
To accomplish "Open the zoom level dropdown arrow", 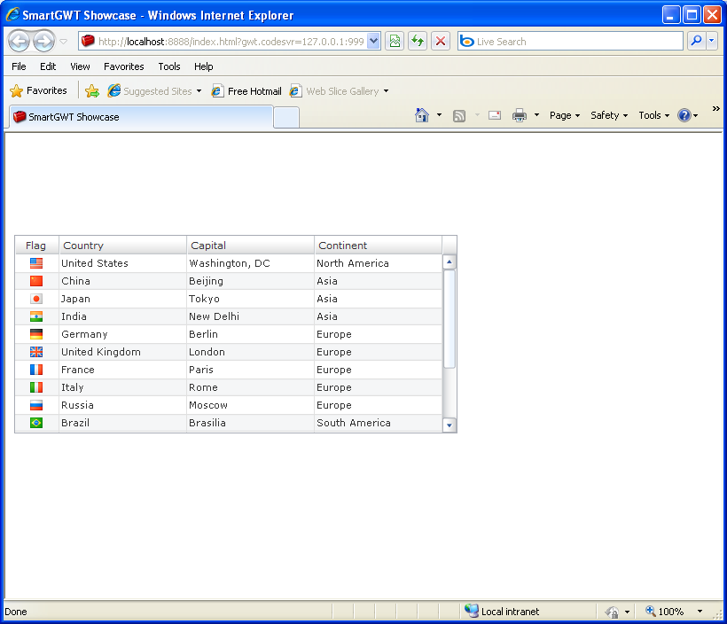I will click(700, 612).
